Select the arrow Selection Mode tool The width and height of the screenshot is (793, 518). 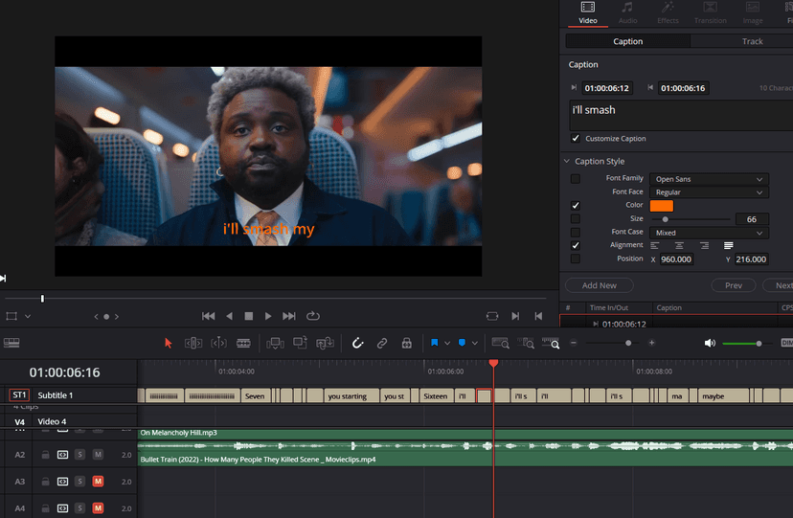point(169,343)
